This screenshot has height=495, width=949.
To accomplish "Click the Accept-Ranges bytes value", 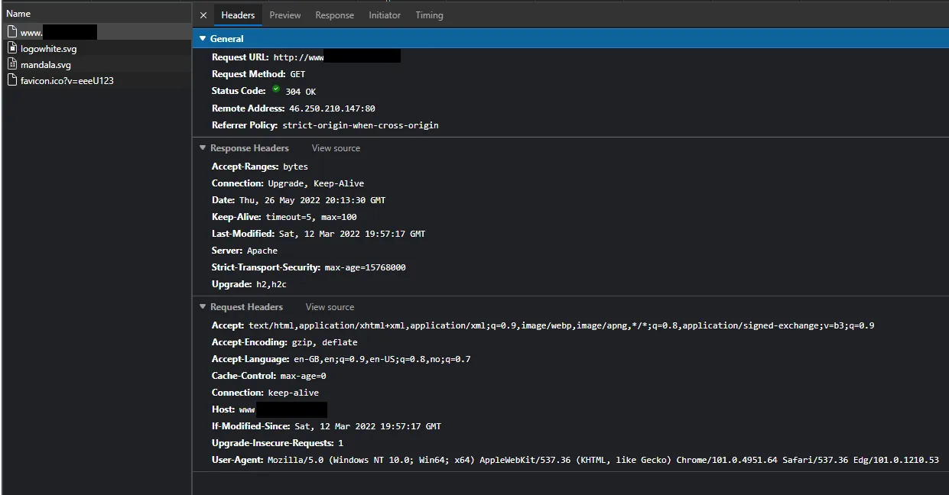I will pyautogui.click(x=295, y=167).
